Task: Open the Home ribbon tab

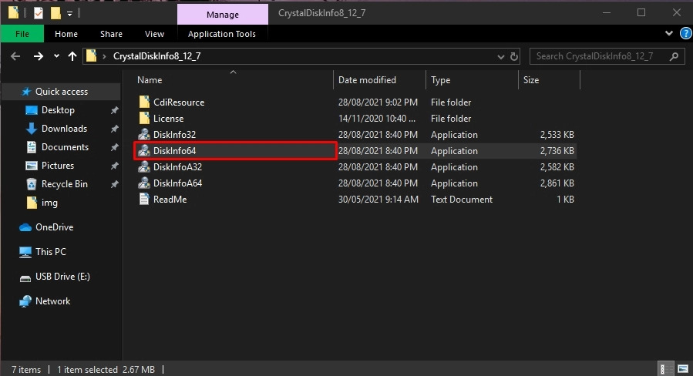Action: (x=66, y=34)
